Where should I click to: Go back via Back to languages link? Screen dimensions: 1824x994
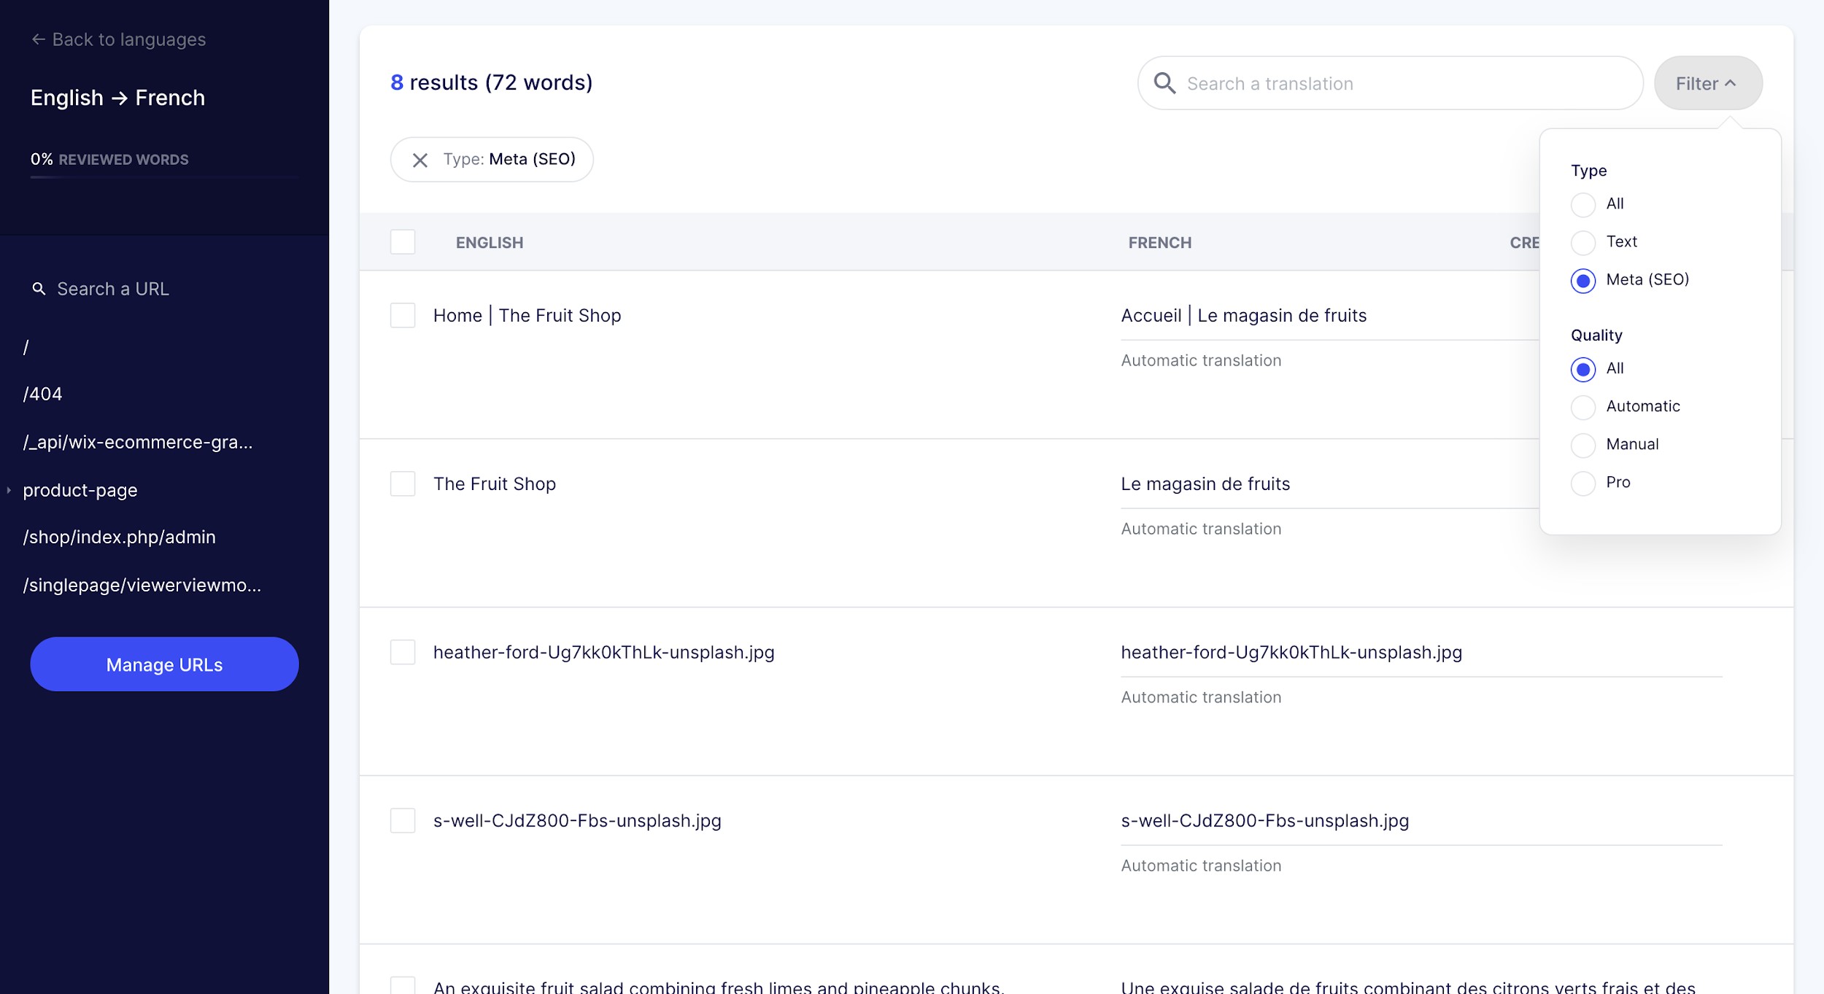(x=118, y=39)
